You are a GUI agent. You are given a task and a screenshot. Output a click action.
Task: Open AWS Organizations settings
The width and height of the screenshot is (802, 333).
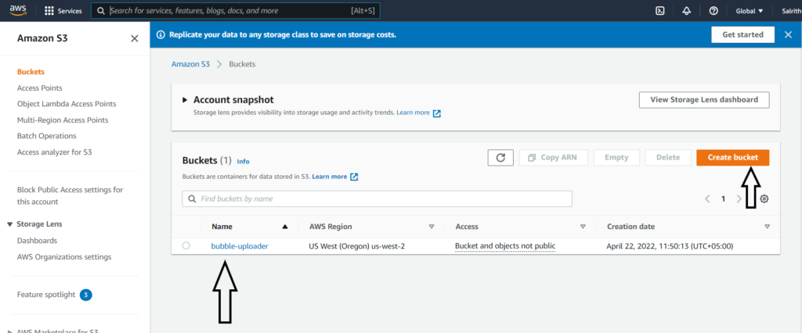(64, 257)
